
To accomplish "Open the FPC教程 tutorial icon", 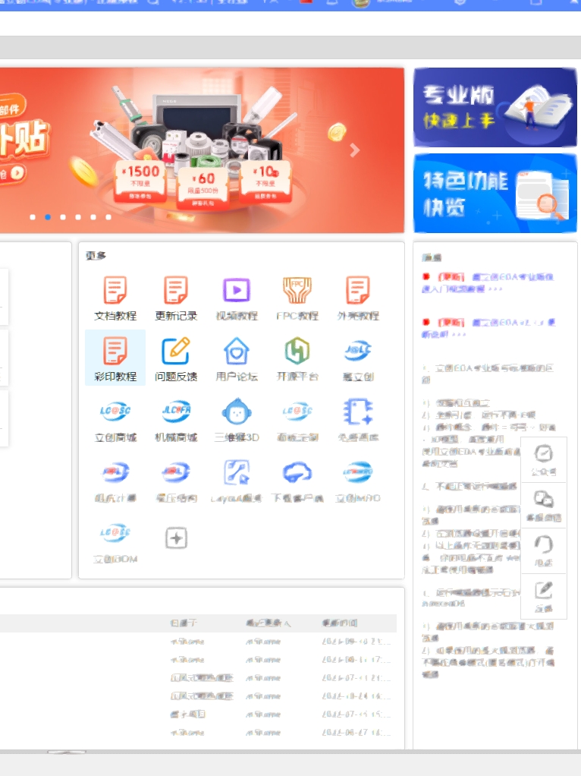I will pyautogui.click(x=297, y=289).
